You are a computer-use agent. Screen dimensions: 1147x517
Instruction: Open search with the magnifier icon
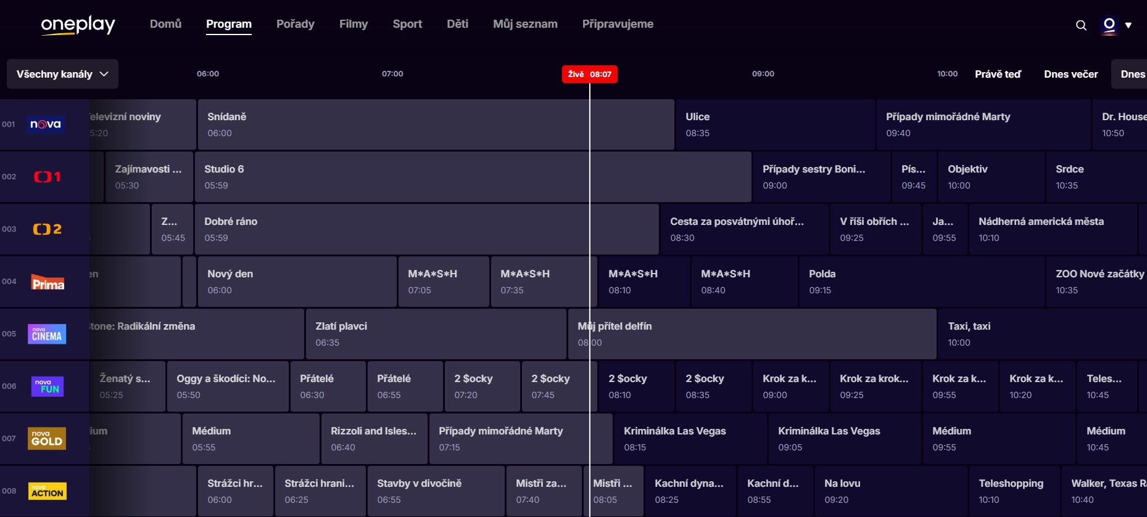[x=1081, y=25]
